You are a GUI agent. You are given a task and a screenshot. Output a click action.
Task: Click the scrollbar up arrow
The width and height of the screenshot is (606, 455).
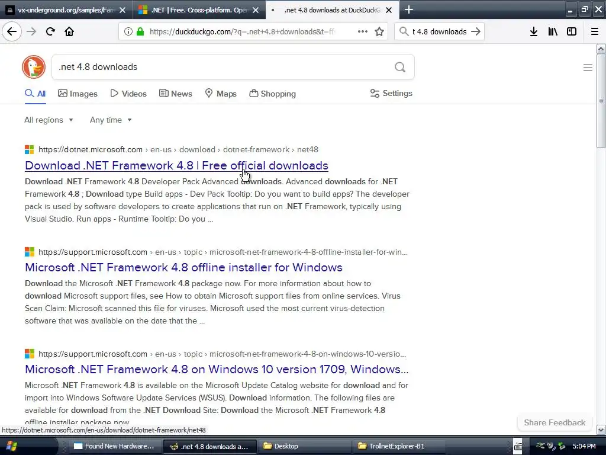pyautogui.click(x=601, y=49)
